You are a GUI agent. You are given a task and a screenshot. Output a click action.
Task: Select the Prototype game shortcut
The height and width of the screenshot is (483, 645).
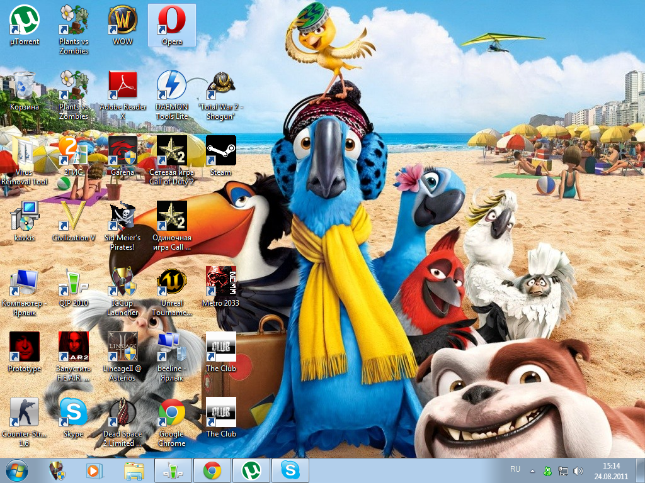pos(25,352)
